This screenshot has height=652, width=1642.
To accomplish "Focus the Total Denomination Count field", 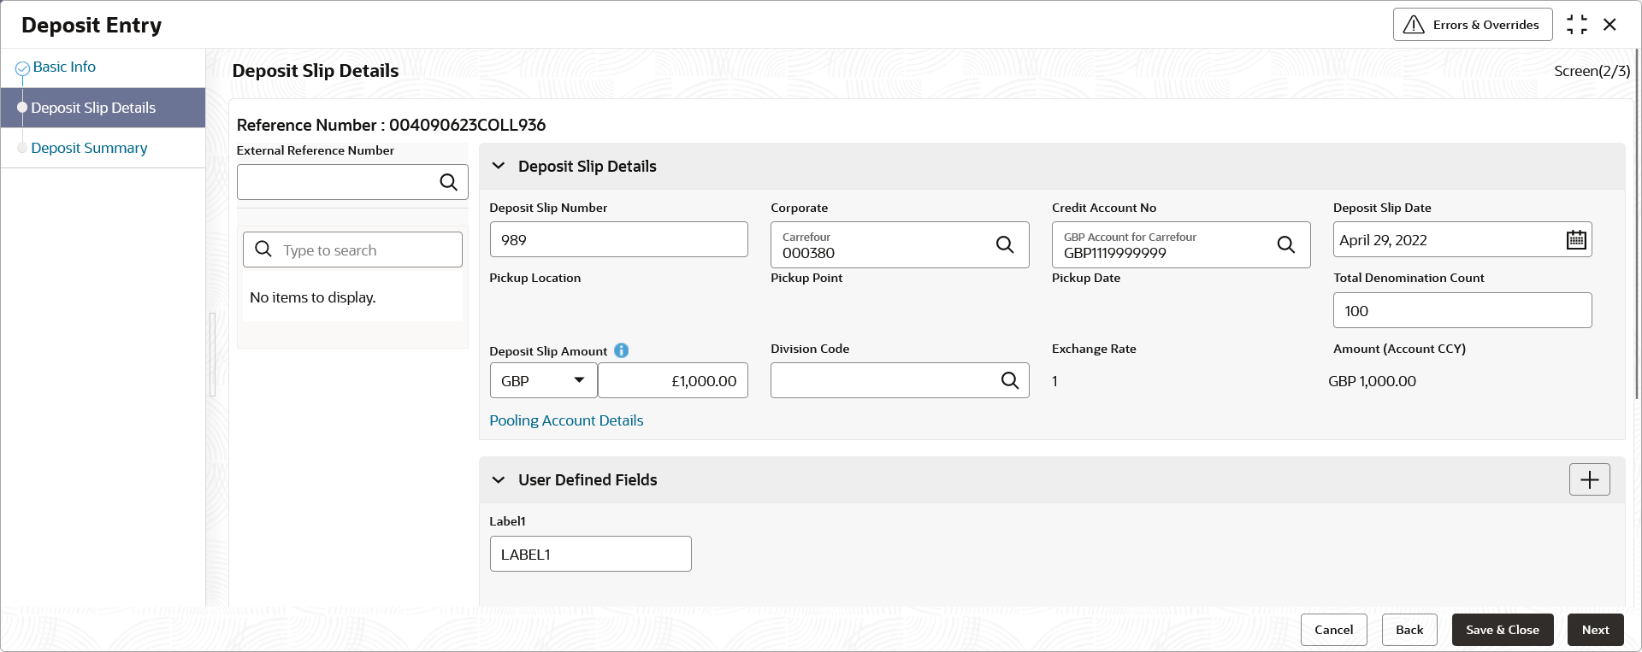I will pyautogui.click(x=1462, y=310).
